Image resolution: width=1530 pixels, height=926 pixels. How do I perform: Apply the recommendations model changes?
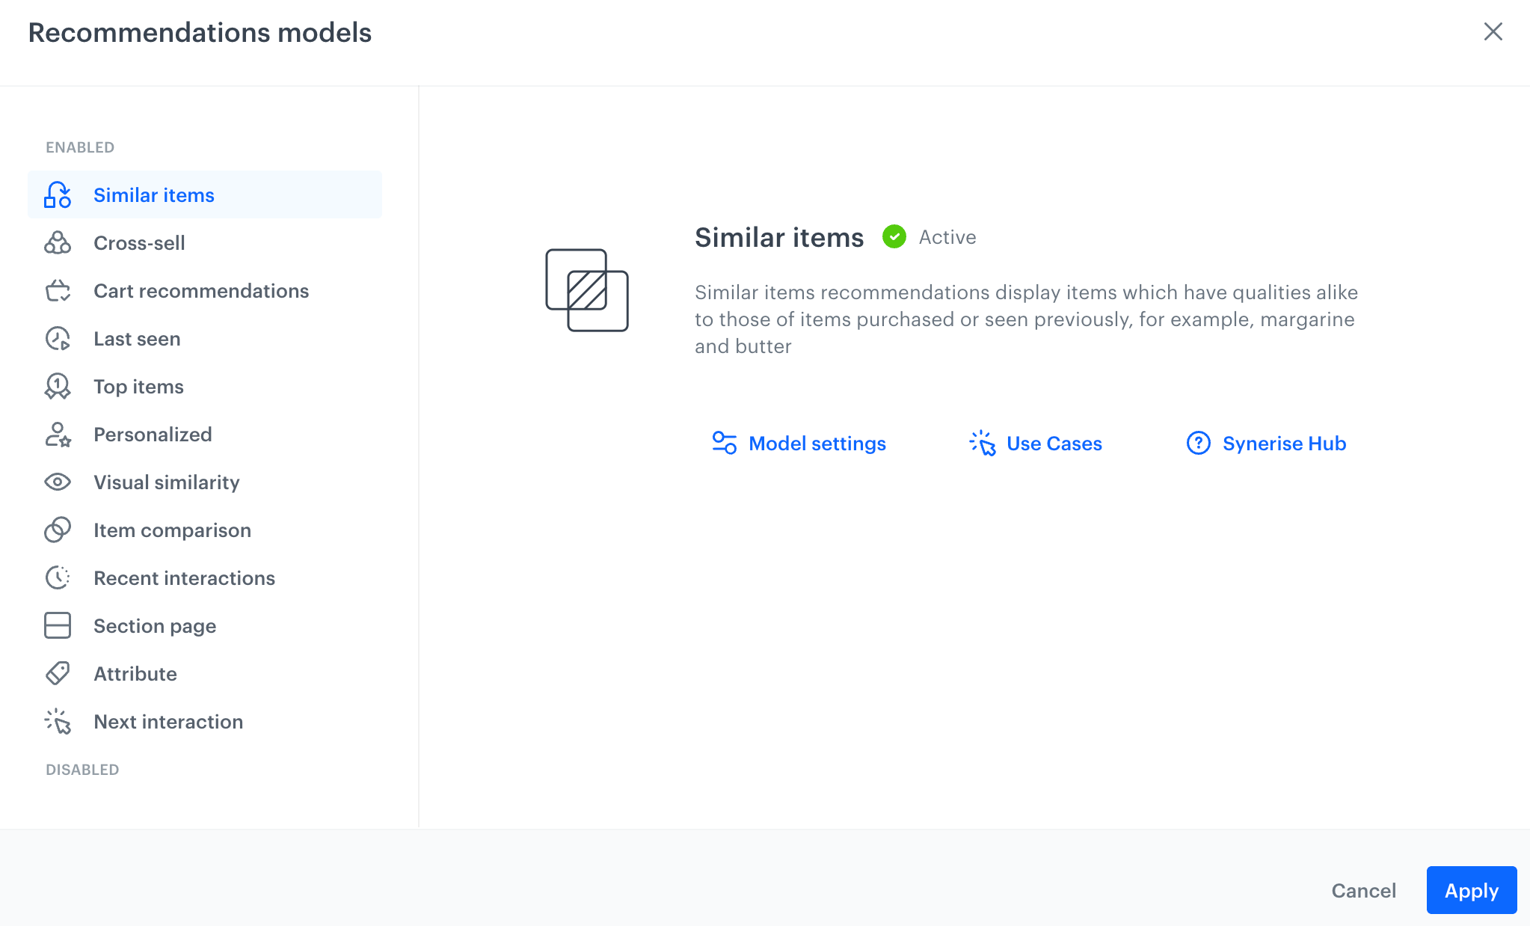click(x=1470, y=890)
